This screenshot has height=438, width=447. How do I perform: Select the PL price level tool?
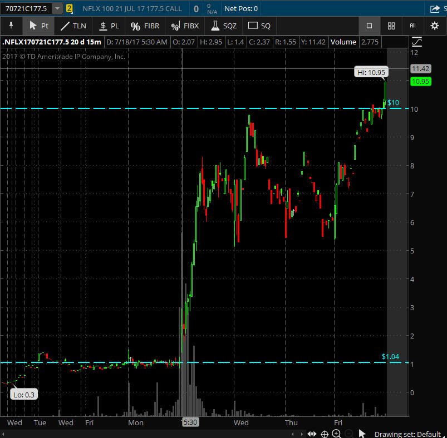click(109, 26)
